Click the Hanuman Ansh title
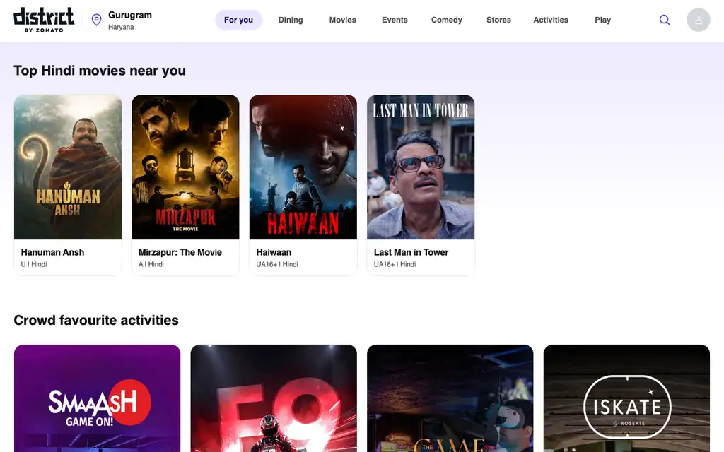The height and width of the screenshot is (452, 724). click(x=52, y=252)
